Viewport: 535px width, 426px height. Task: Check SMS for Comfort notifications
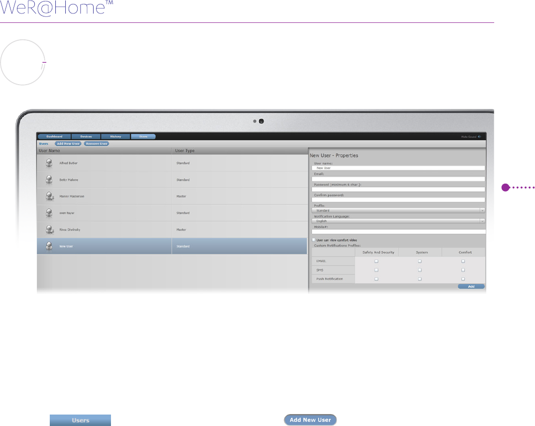click(463, 270)
